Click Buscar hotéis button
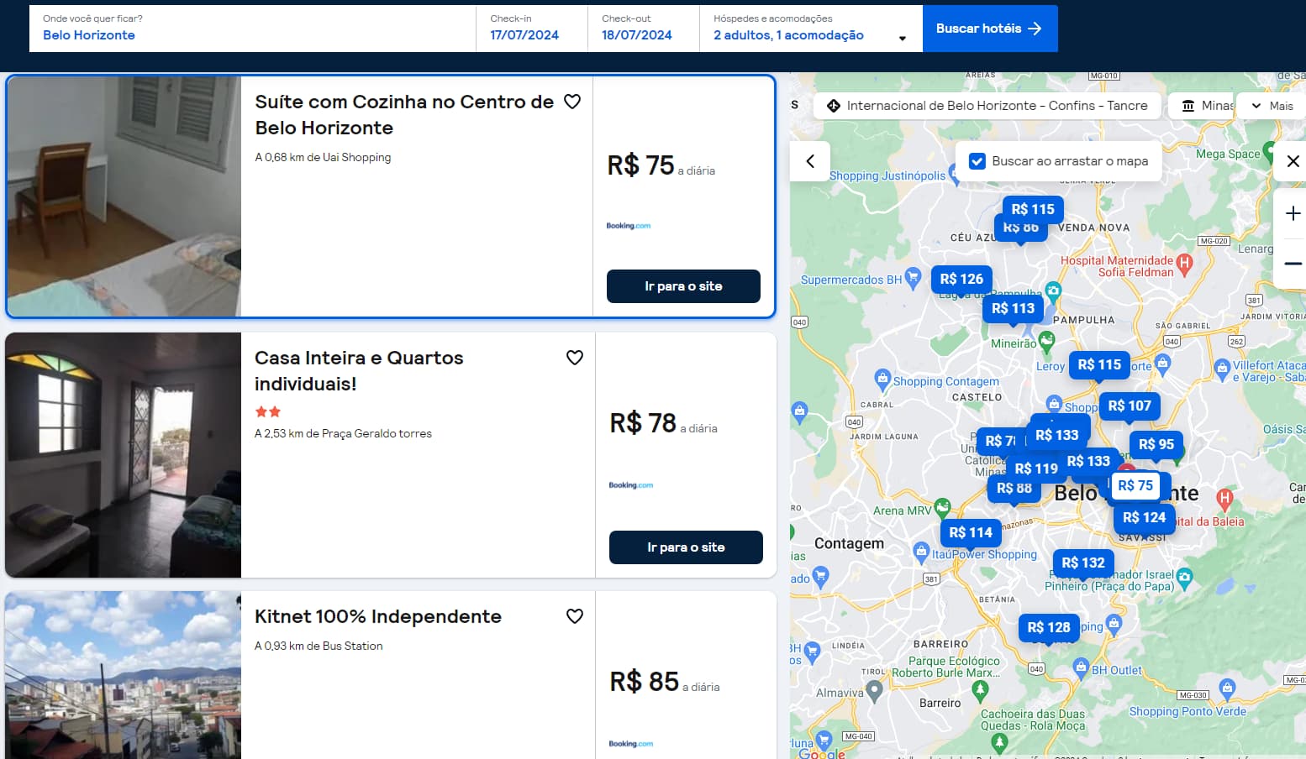This screenshot has height=759, width=1306. pyautogui.click(x=989, y=29)
